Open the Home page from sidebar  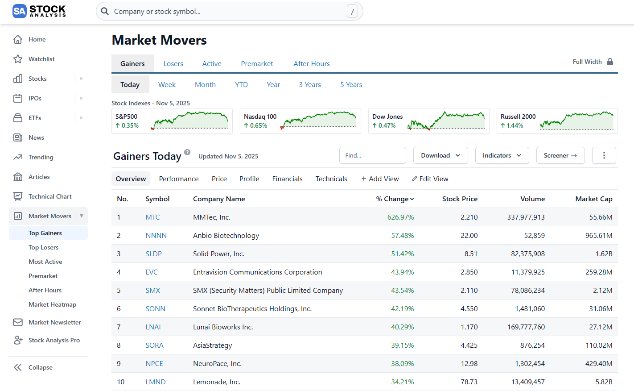click(x=37, y=39)
